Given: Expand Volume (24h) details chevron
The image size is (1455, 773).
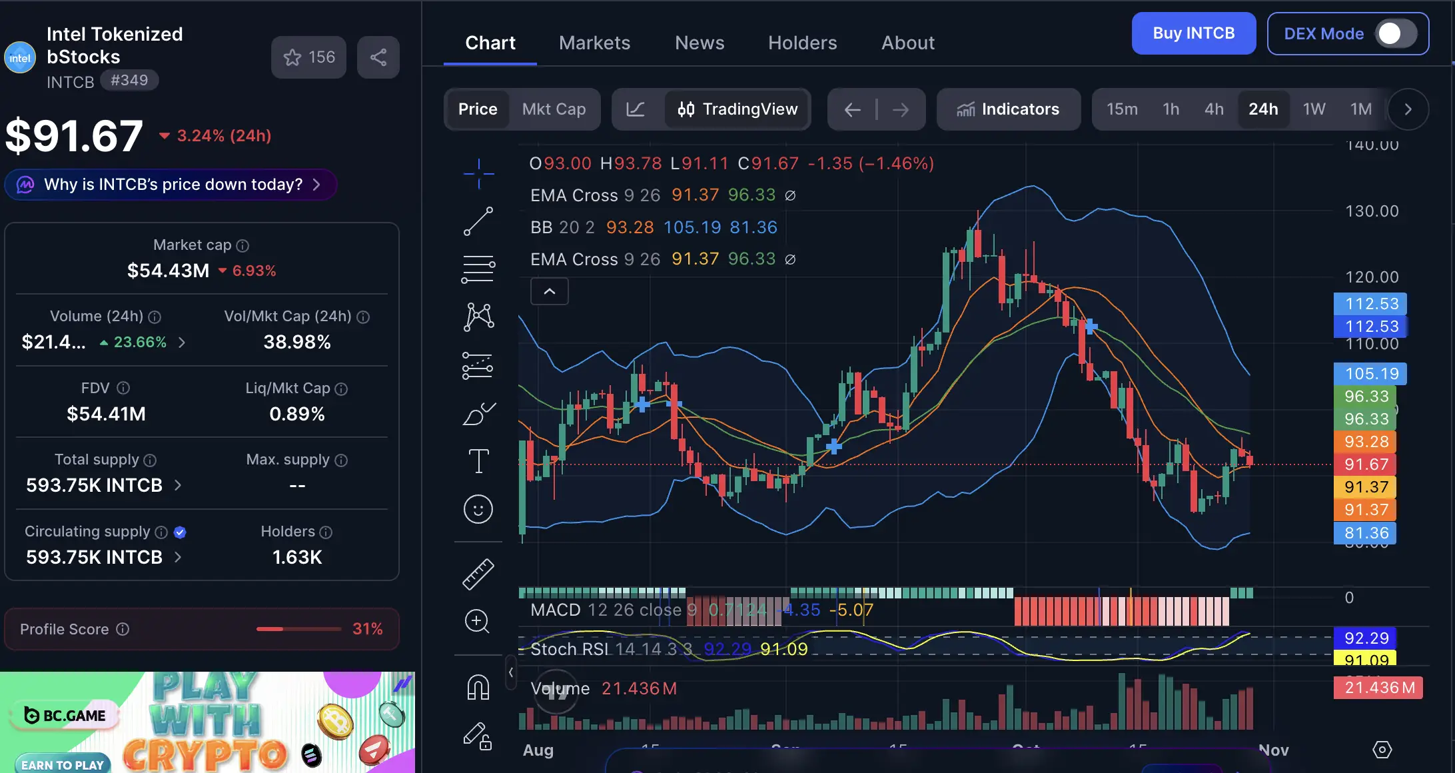Looking at the screenshot, I should click(x=182, y=342).
